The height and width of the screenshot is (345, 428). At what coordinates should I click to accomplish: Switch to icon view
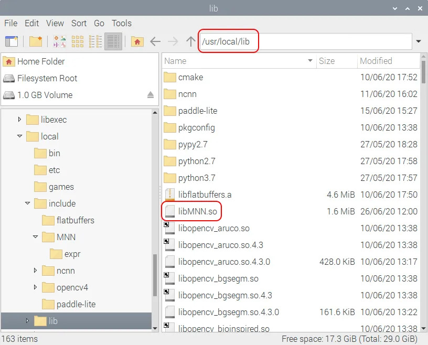click(78, 41)
